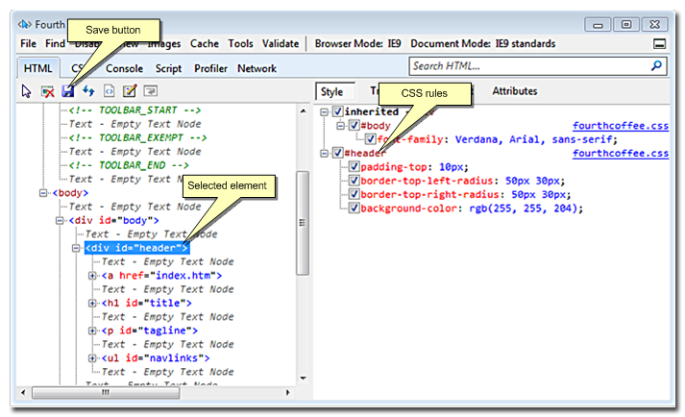
Task: Collapse the <body> node in the tree
Action: pyautogui.click(x=43, y=193)
